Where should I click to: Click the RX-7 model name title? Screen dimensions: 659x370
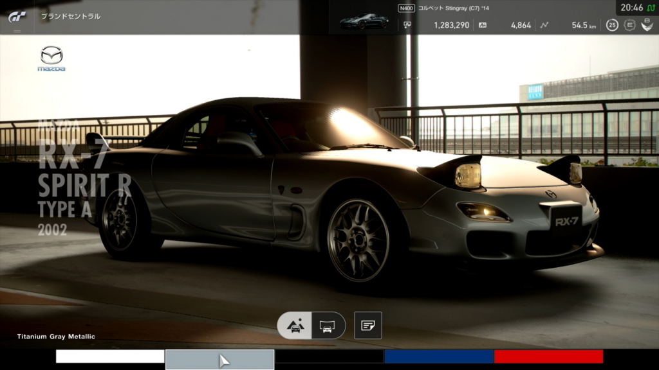[x=73, y=154]
